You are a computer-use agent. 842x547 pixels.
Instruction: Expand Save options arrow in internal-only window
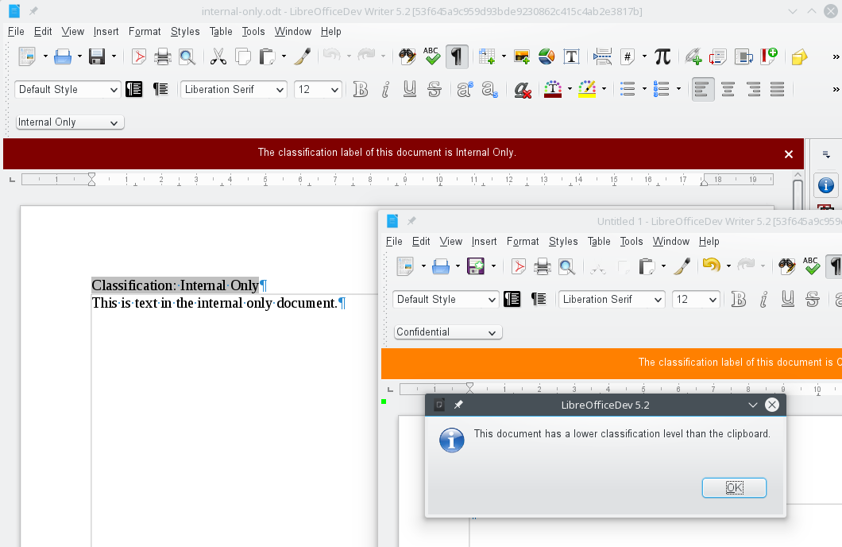tap(114, 56)
